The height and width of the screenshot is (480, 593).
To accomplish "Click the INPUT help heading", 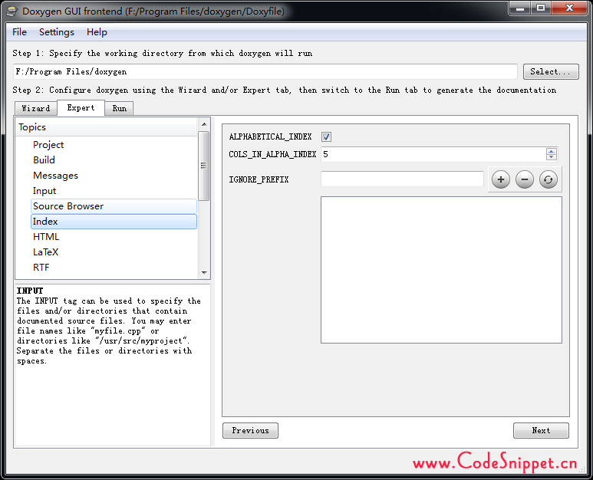I will coord(30,291).
